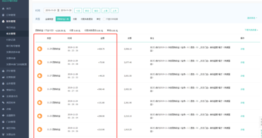262x138 pixels.
Task: Click the +428.70 amount cell
Action: coord(101,49)
